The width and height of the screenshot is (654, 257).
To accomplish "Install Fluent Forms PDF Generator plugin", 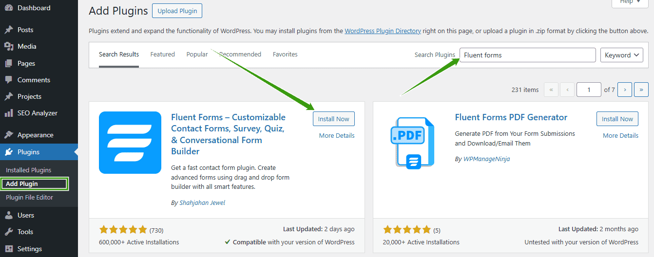I will coord(617,119).
